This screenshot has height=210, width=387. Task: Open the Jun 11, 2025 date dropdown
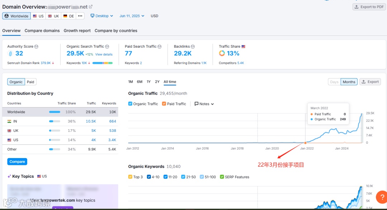click(x=132, y=16)
